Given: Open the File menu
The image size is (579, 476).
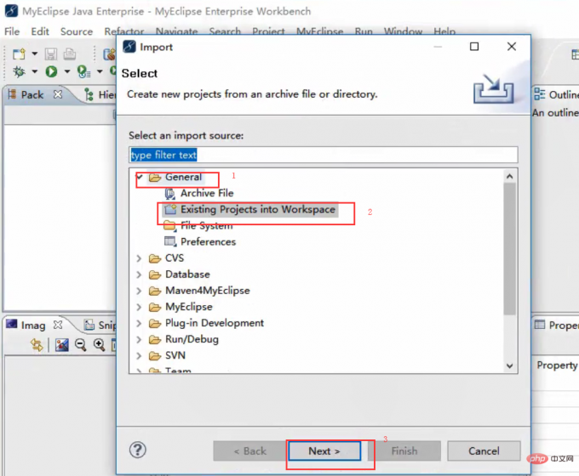Looking at the screenshot, I should point(12,31).
